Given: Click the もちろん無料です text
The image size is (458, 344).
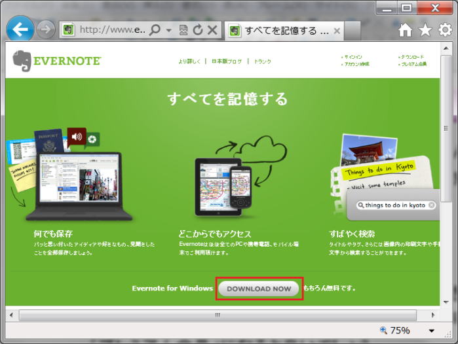Looking at the screenshot, I should (329, 288).
